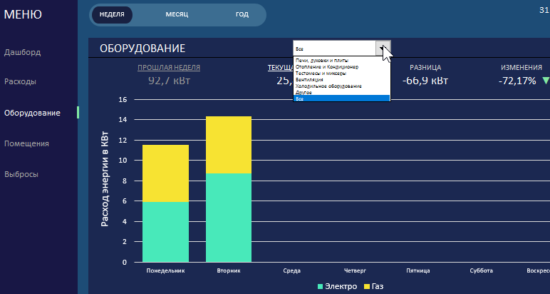Click the green down-triangle change indicator
This screenshot has width=550, height=294.
point(546,81)
